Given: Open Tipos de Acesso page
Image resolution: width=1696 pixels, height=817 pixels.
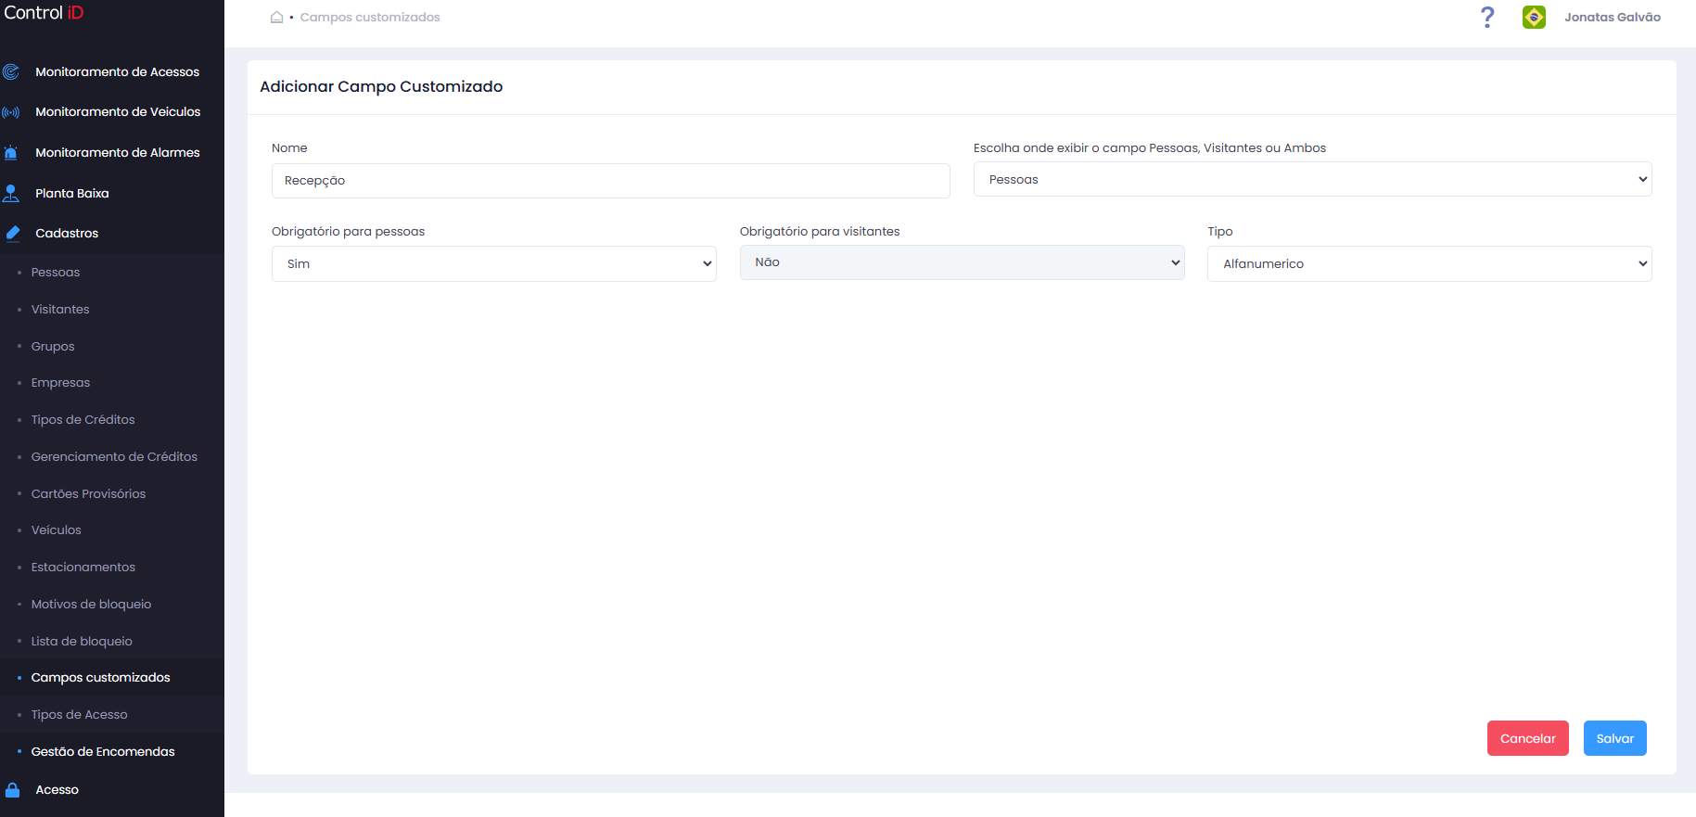Looking at the screenshot, I should (x=79, y=715).
